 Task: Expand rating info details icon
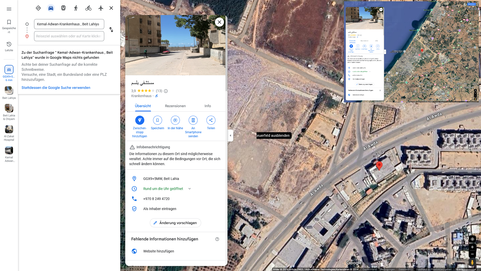pyautogui.click(x=166, y=91)
